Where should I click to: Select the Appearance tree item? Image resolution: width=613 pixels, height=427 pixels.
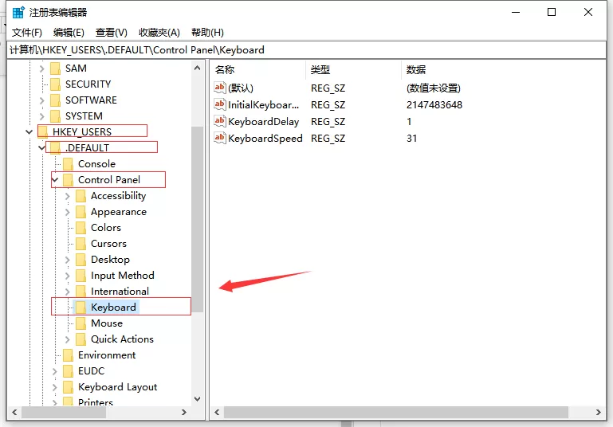click(119, 212)
